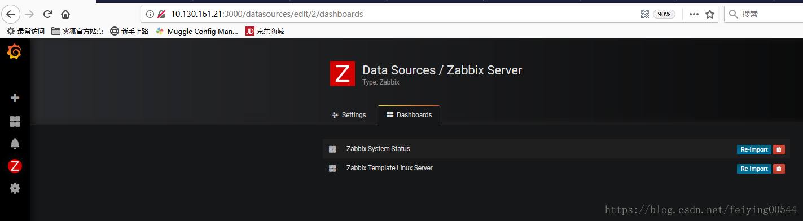Open the Create plus menu in sidebar
Screen dimensions: 803x221
(15, 98)
